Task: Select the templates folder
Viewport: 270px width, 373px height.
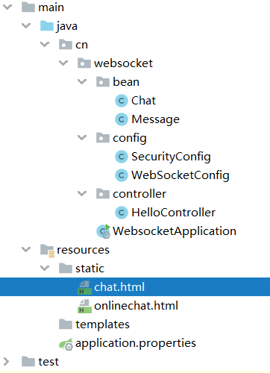Action: click(102, 325)
